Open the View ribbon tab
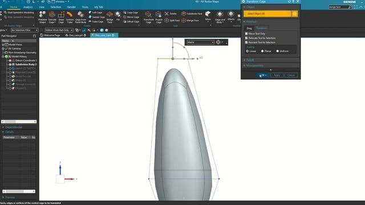 click(x=42, y=7)
